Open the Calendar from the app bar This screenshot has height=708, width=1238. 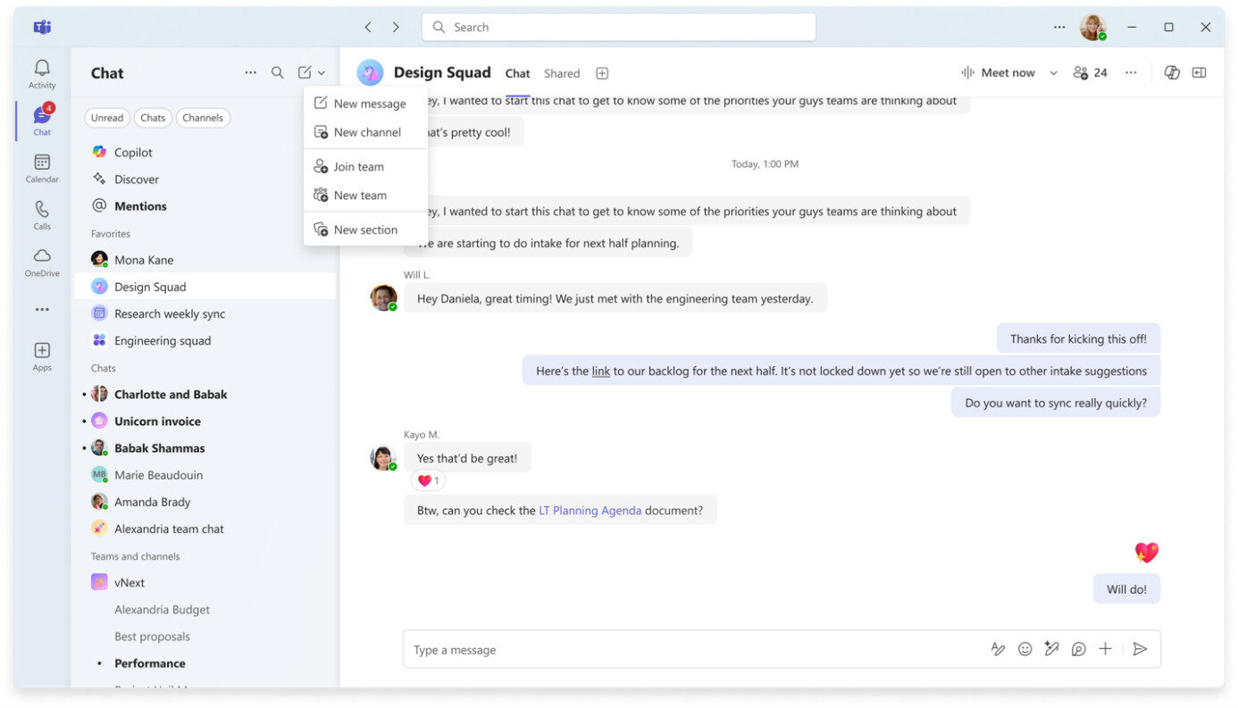tap(41, 167)
